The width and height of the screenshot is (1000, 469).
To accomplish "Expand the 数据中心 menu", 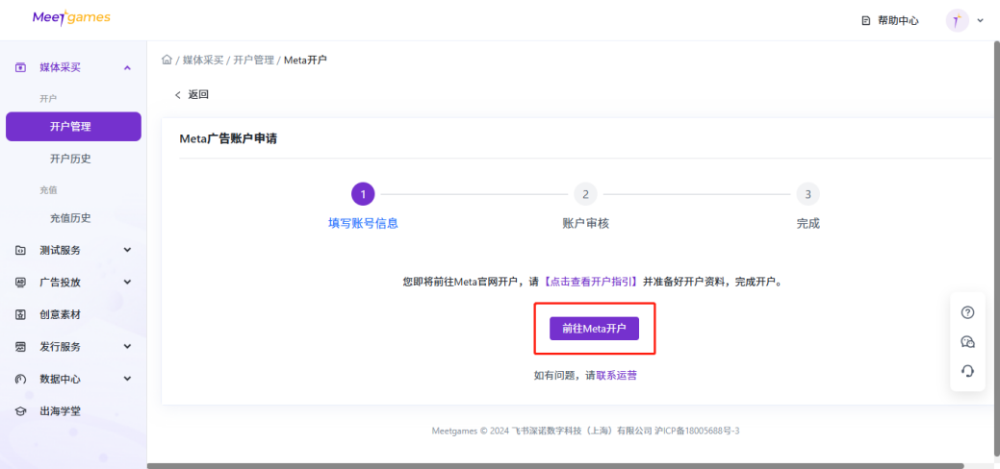I will point(127,379).
